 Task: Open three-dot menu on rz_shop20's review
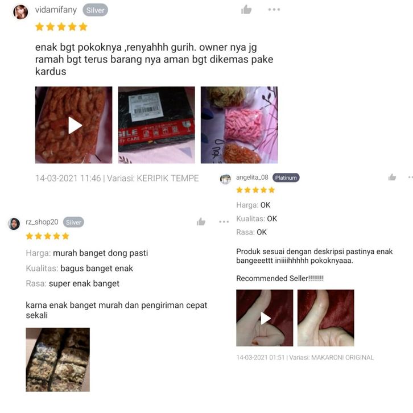[224, 222]
